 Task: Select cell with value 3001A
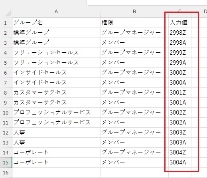pos(180,103)
